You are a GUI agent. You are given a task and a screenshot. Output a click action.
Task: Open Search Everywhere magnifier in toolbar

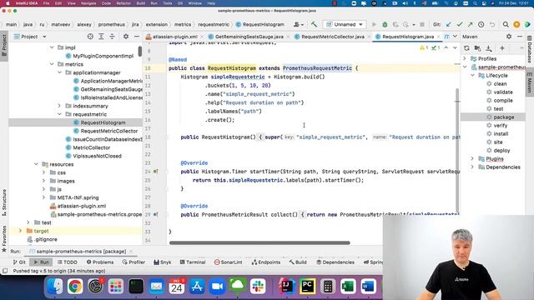tap(506, 24)
